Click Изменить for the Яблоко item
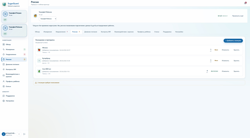This screenshot has height=138, width=250. click(x=225, y=50)
